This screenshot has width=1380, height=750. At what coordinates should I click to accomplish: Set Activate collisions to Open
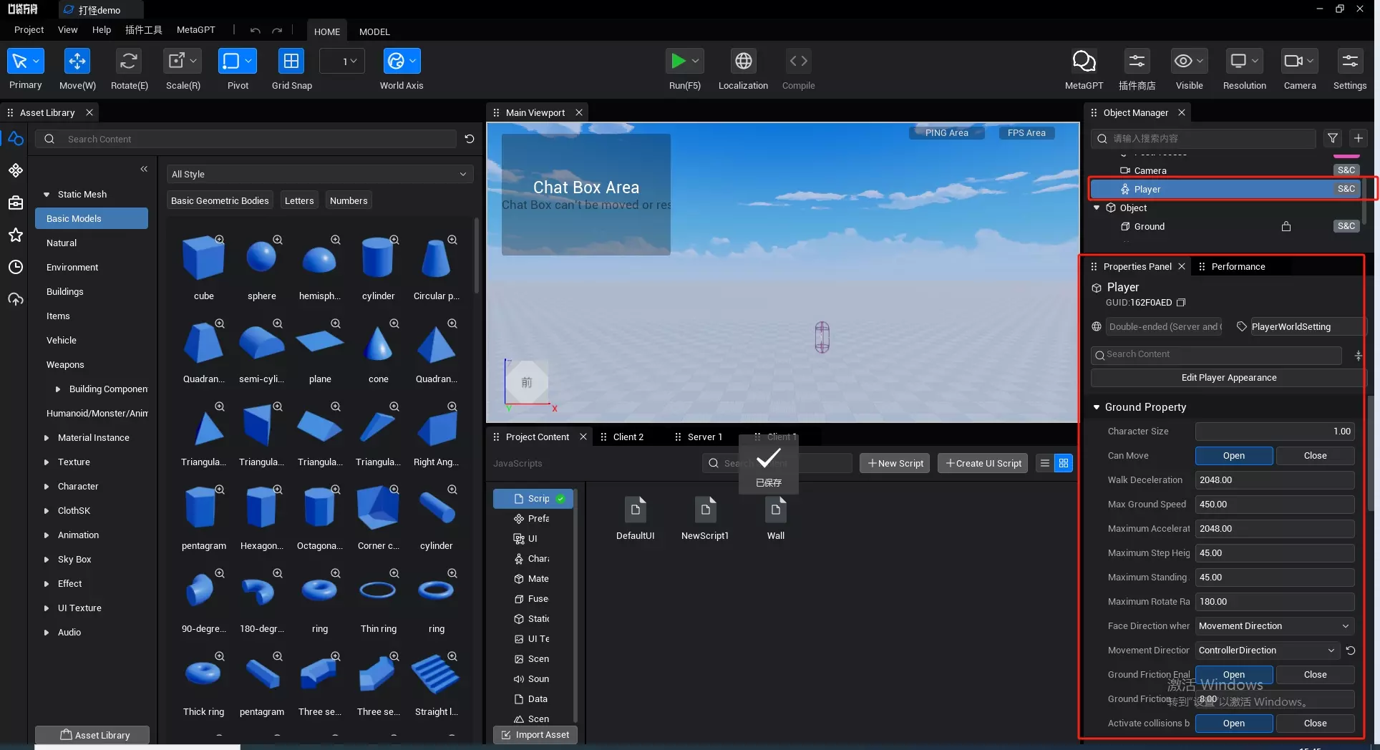coord(1233,724)
